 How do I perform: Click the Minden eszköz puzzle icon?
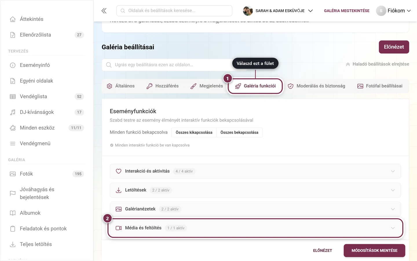pos(13,128)
